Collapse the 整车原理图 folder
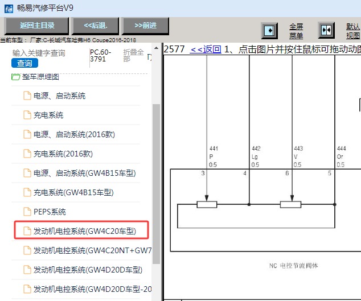The image size is (361, 301). (x=15, y=77)
